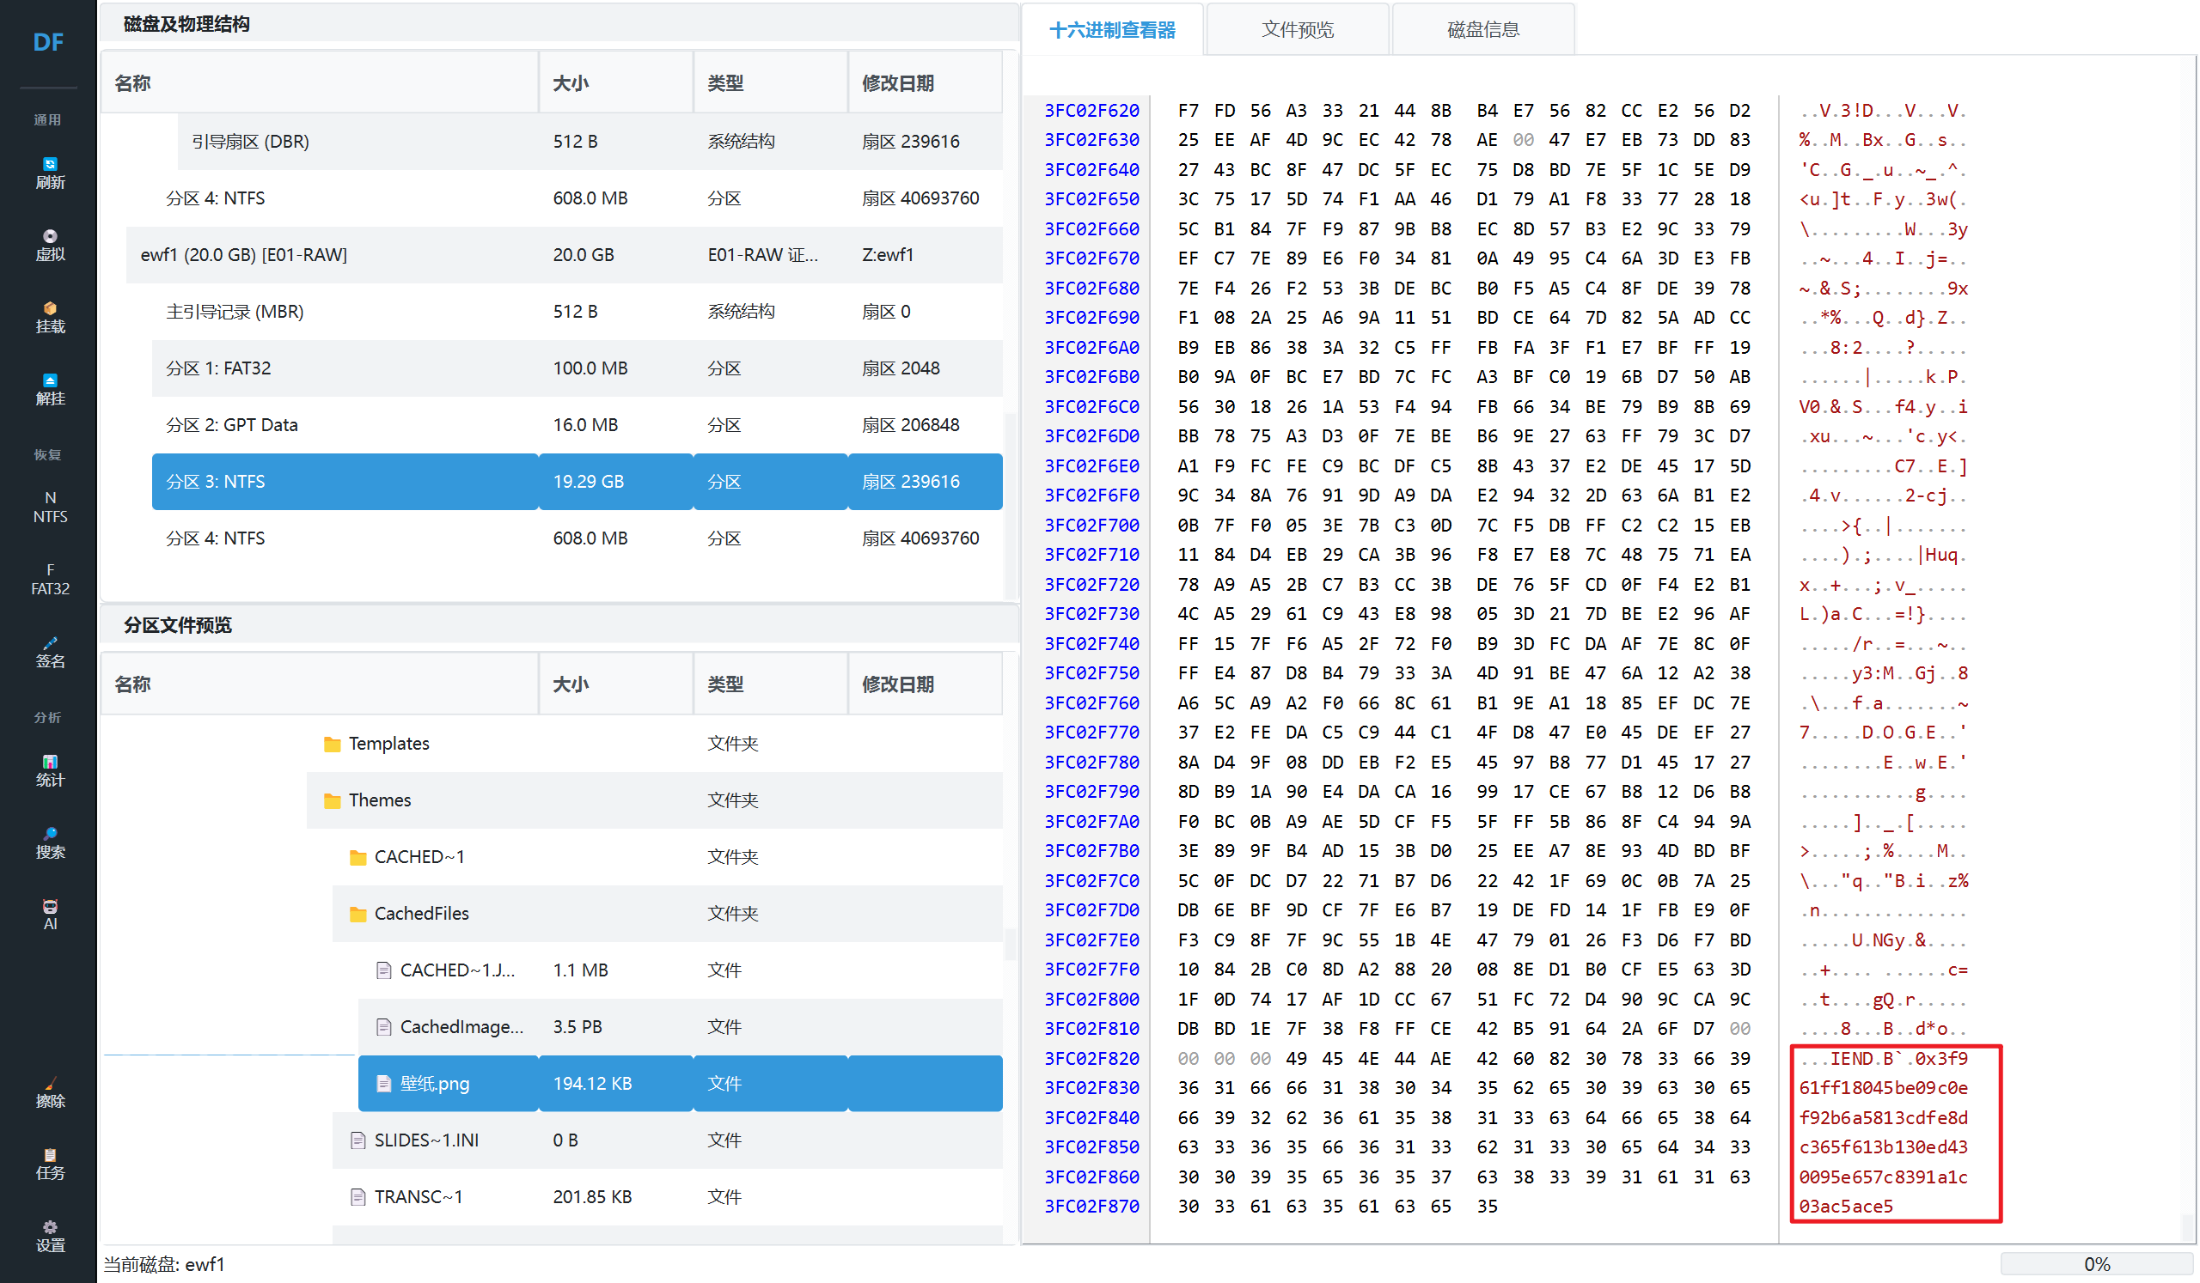The height and width of the screenshot is (1283, 2200).
Task: Open the 任务 (tasks) sidebar icon
Action: [50, 1164]
